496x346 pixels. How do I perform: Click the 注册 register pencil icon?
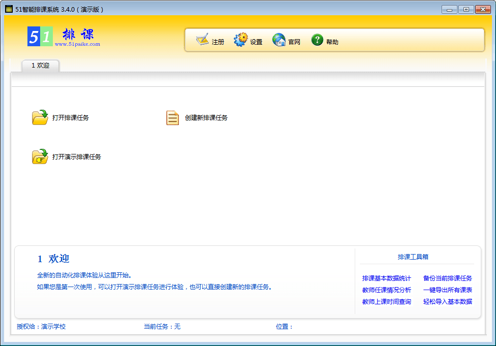pos(202,40)
